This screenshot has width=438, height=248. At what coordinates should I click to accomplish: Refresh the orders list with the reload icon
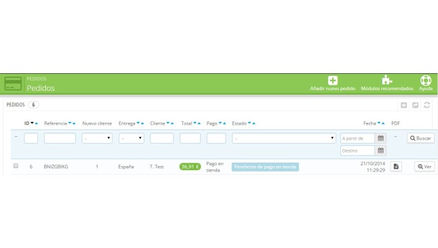(426, 105)
